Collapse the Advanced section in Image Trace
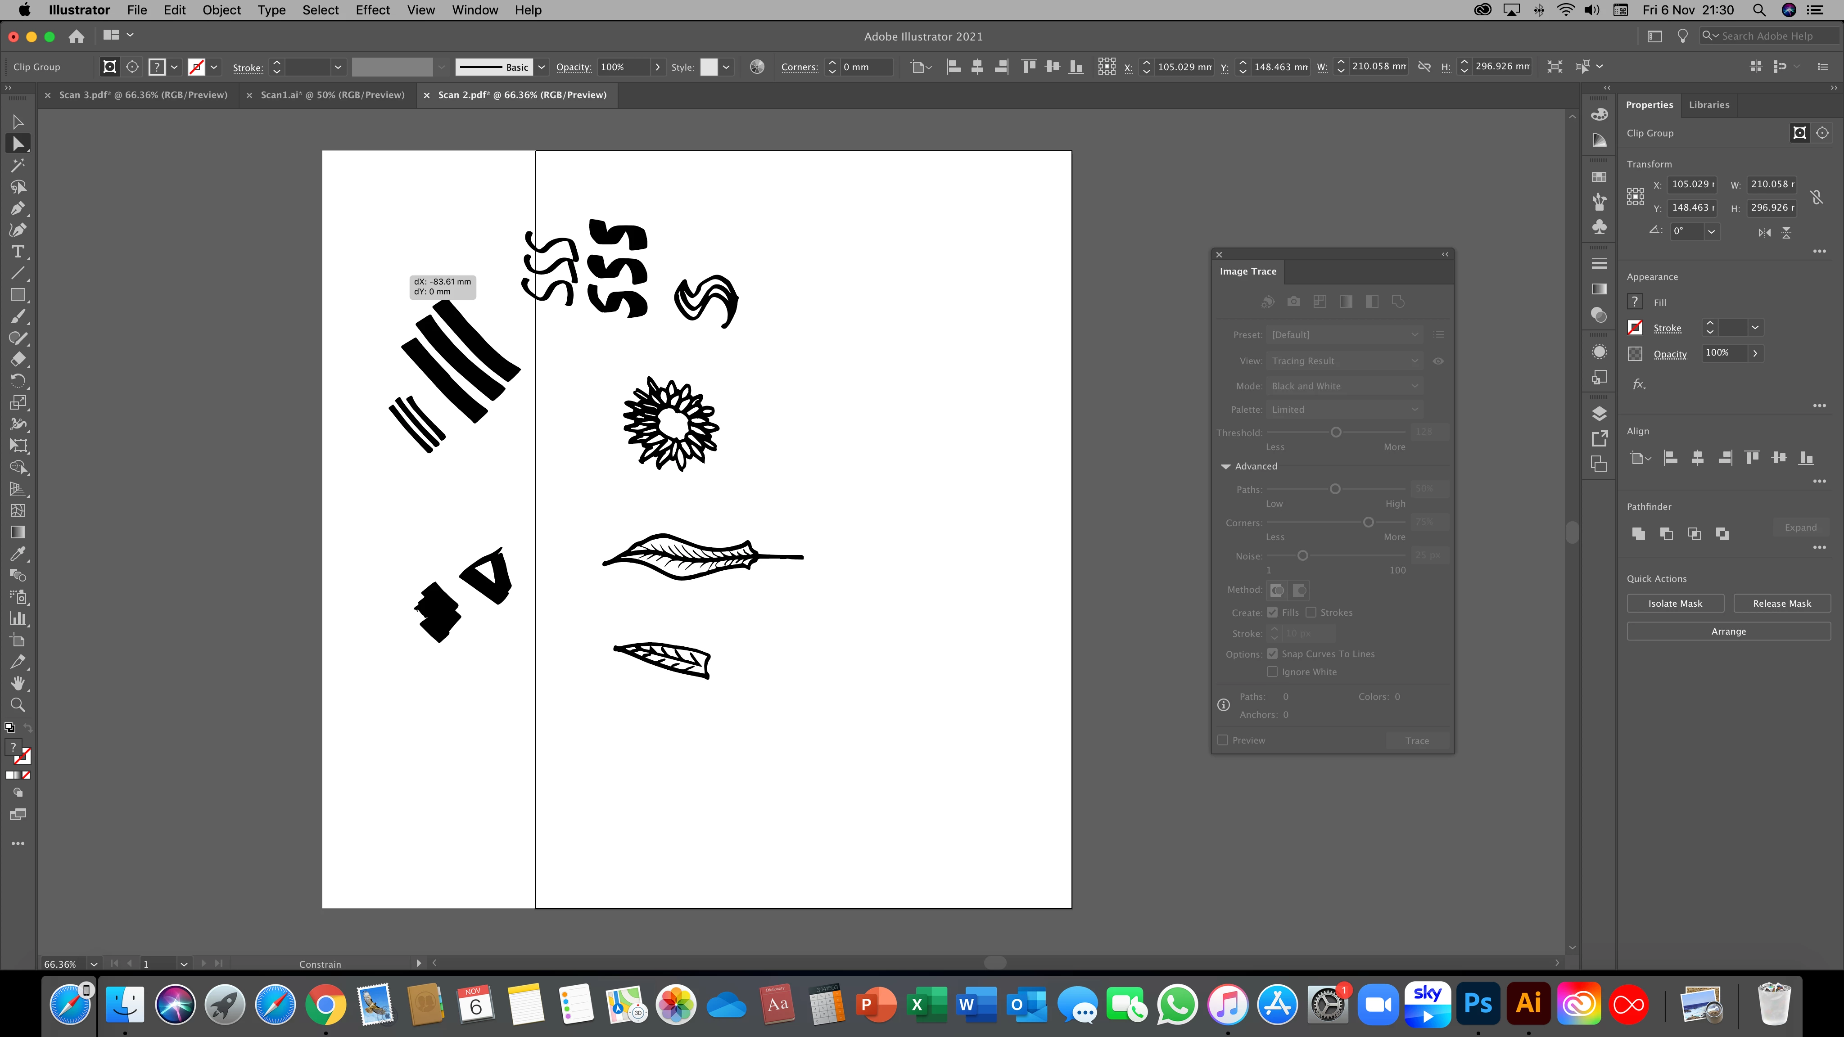The width and height of the screenshot is (1844, 1037). [1225, 466]
